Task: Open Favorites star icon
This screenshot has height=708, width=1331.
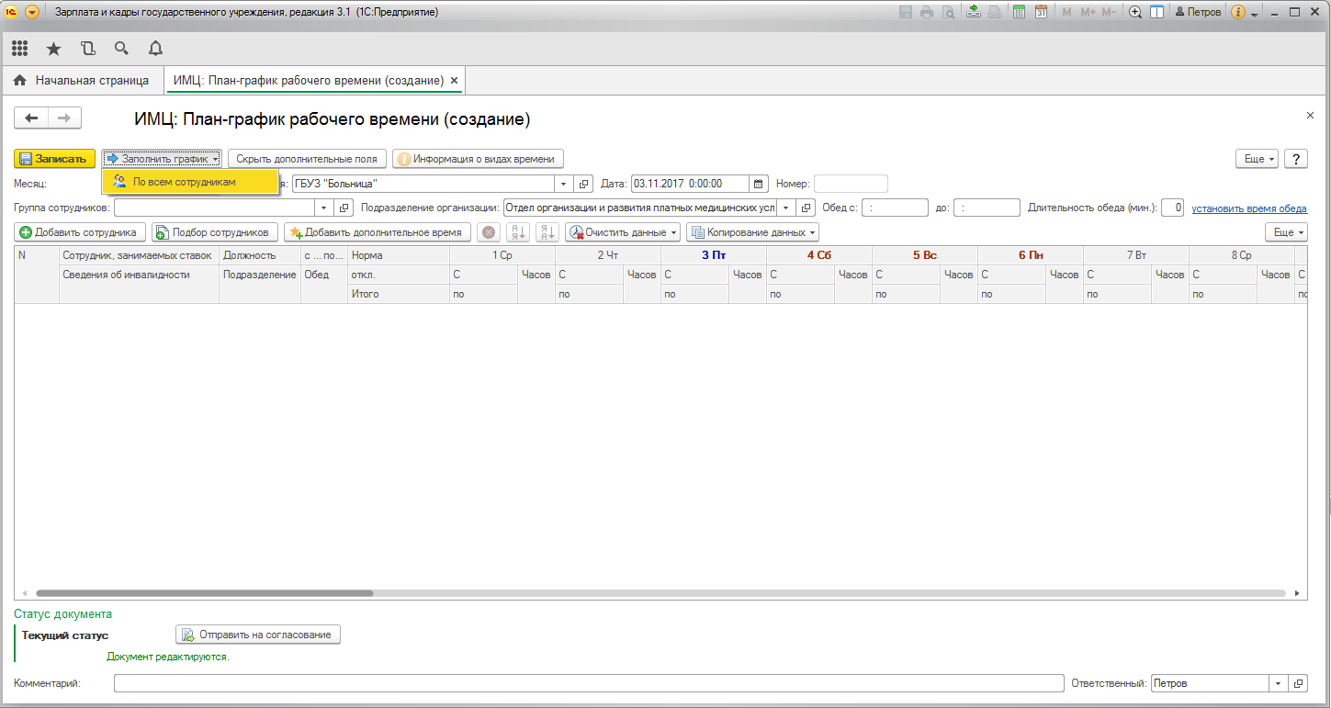Action: 53,48
